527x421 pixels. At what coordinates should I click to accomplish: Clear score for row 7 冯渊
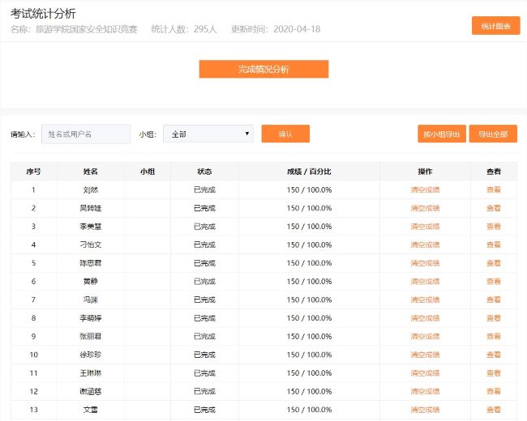click(x=425, y=300)
